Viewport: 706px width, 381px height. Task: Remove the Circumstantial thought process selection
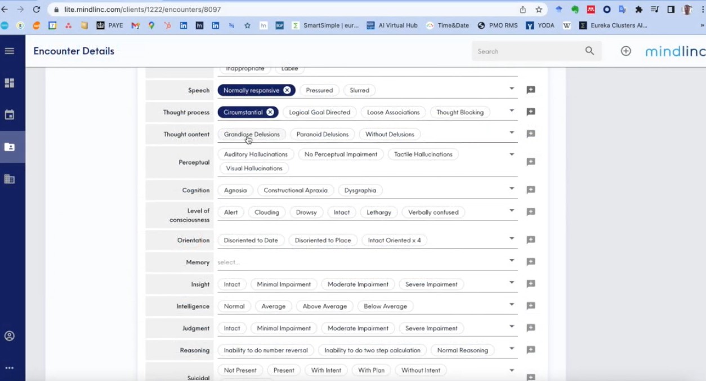pos(270,112)
